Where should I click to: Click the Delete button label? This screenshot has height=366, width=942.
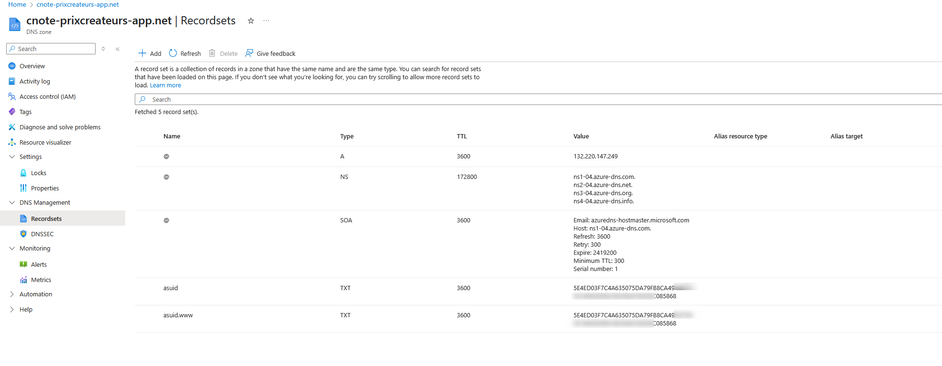click(229, 53)
